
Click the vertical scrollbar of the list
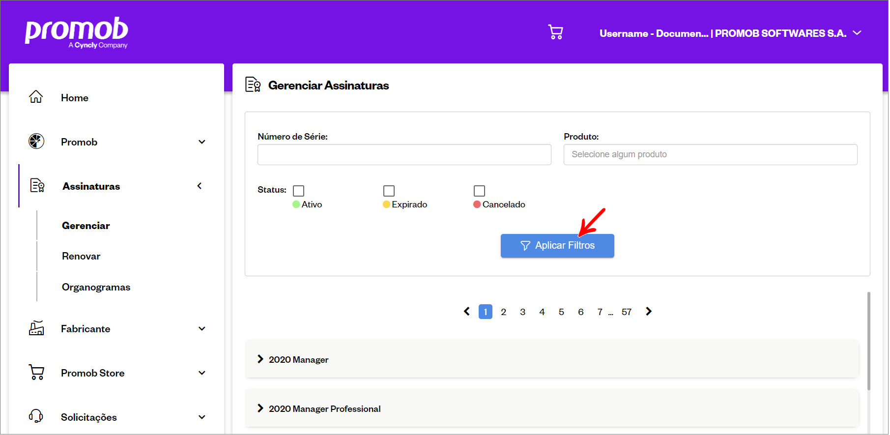pyautogui.click(x=868, y=341)
